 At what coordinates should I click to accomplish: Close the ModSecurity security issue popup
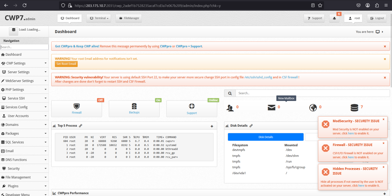coord(383,120)
